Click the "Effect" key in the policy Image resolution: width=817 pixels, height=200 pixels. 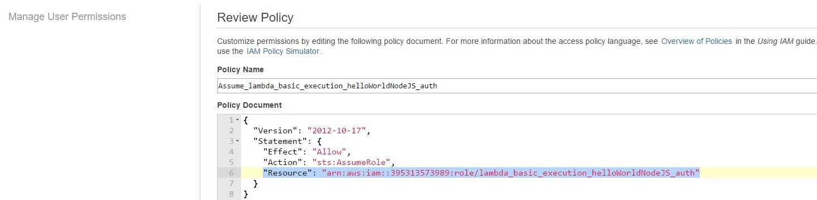coord(282,152)
